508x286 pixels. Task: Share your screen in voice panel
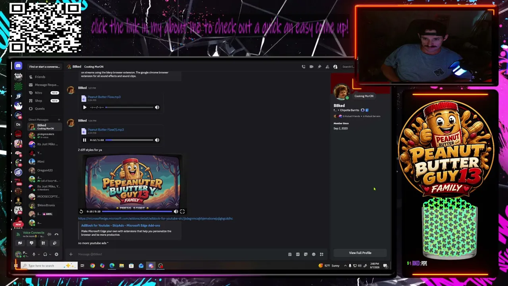[31, 243]
